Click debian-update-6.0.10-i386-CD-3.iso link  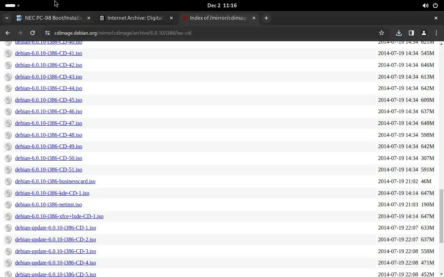[55, 251]
